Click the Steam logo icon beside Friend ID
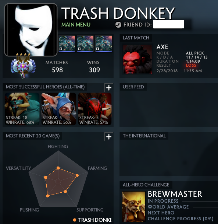 [x=118, y=25]
